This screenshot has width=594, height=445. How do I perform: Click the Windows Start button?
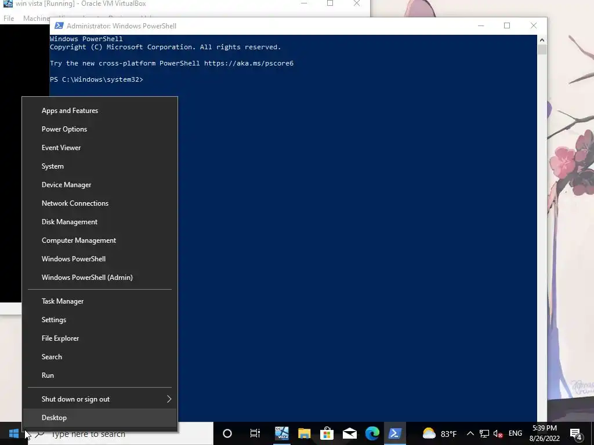point(14,433)
